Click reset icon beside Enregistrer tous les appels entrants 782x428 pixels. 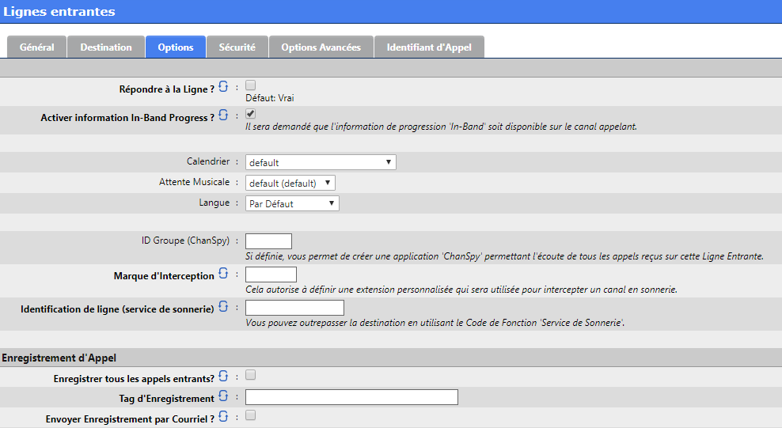click(223, 377)
